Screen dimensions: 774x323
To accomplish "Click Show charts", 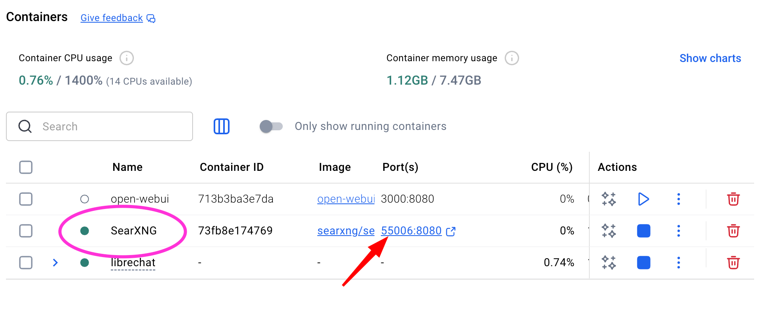I will 710,58.
